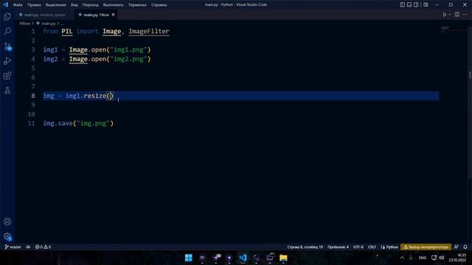
Task: Click on "img1.png" string in line 3
Action: pyautogui.click(x=128, y=50)
